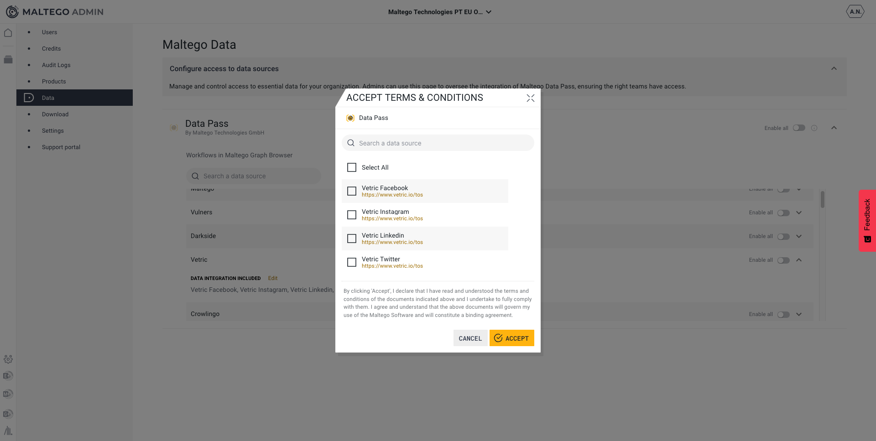
Task: Tick the Select All checkbox
Action: [x=352, y=167]
